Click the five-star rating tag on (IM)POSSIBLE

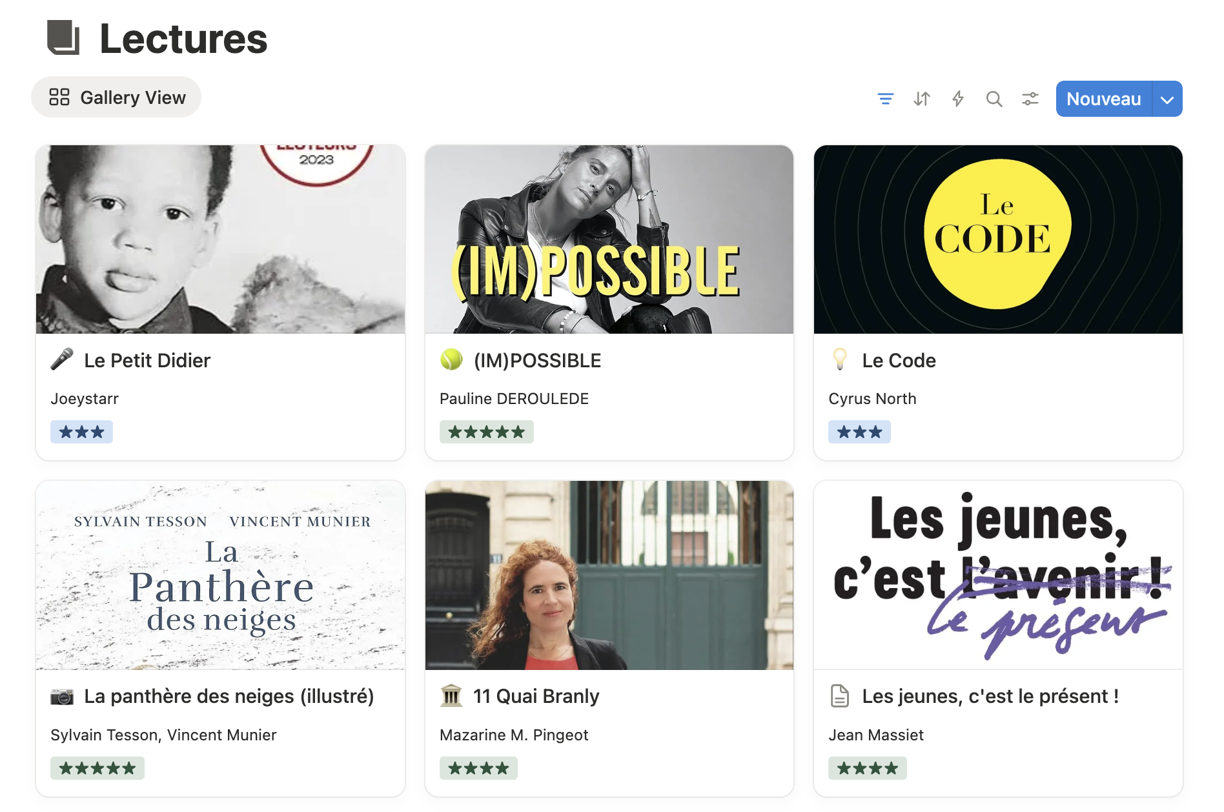(486, 432)
